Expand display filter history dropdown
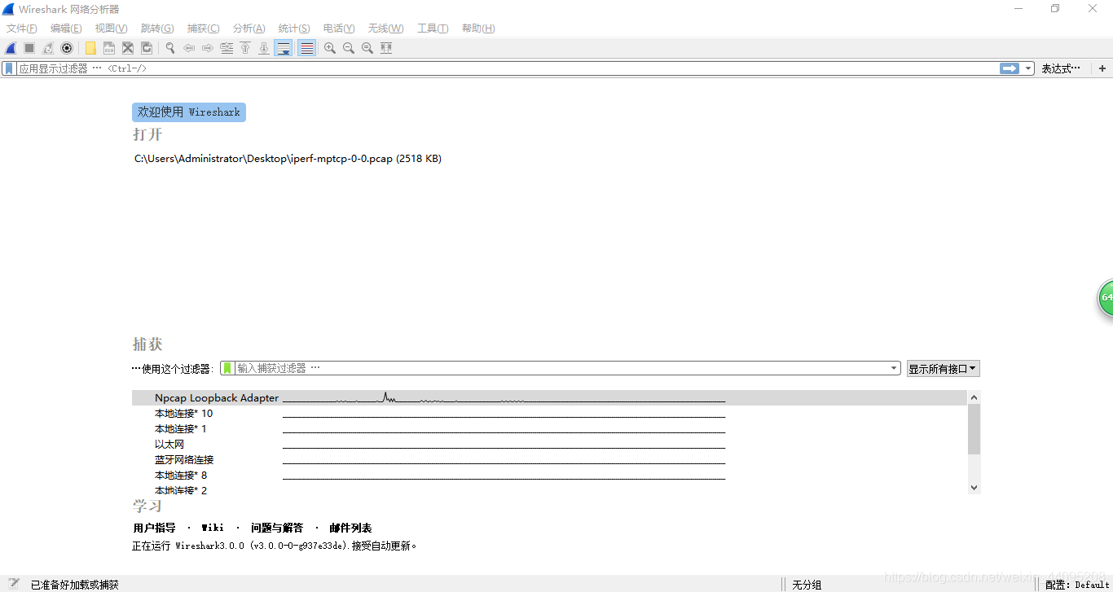Viewport: 1113px width, 592px height. pyautogui.click(x=1029, y=69)
